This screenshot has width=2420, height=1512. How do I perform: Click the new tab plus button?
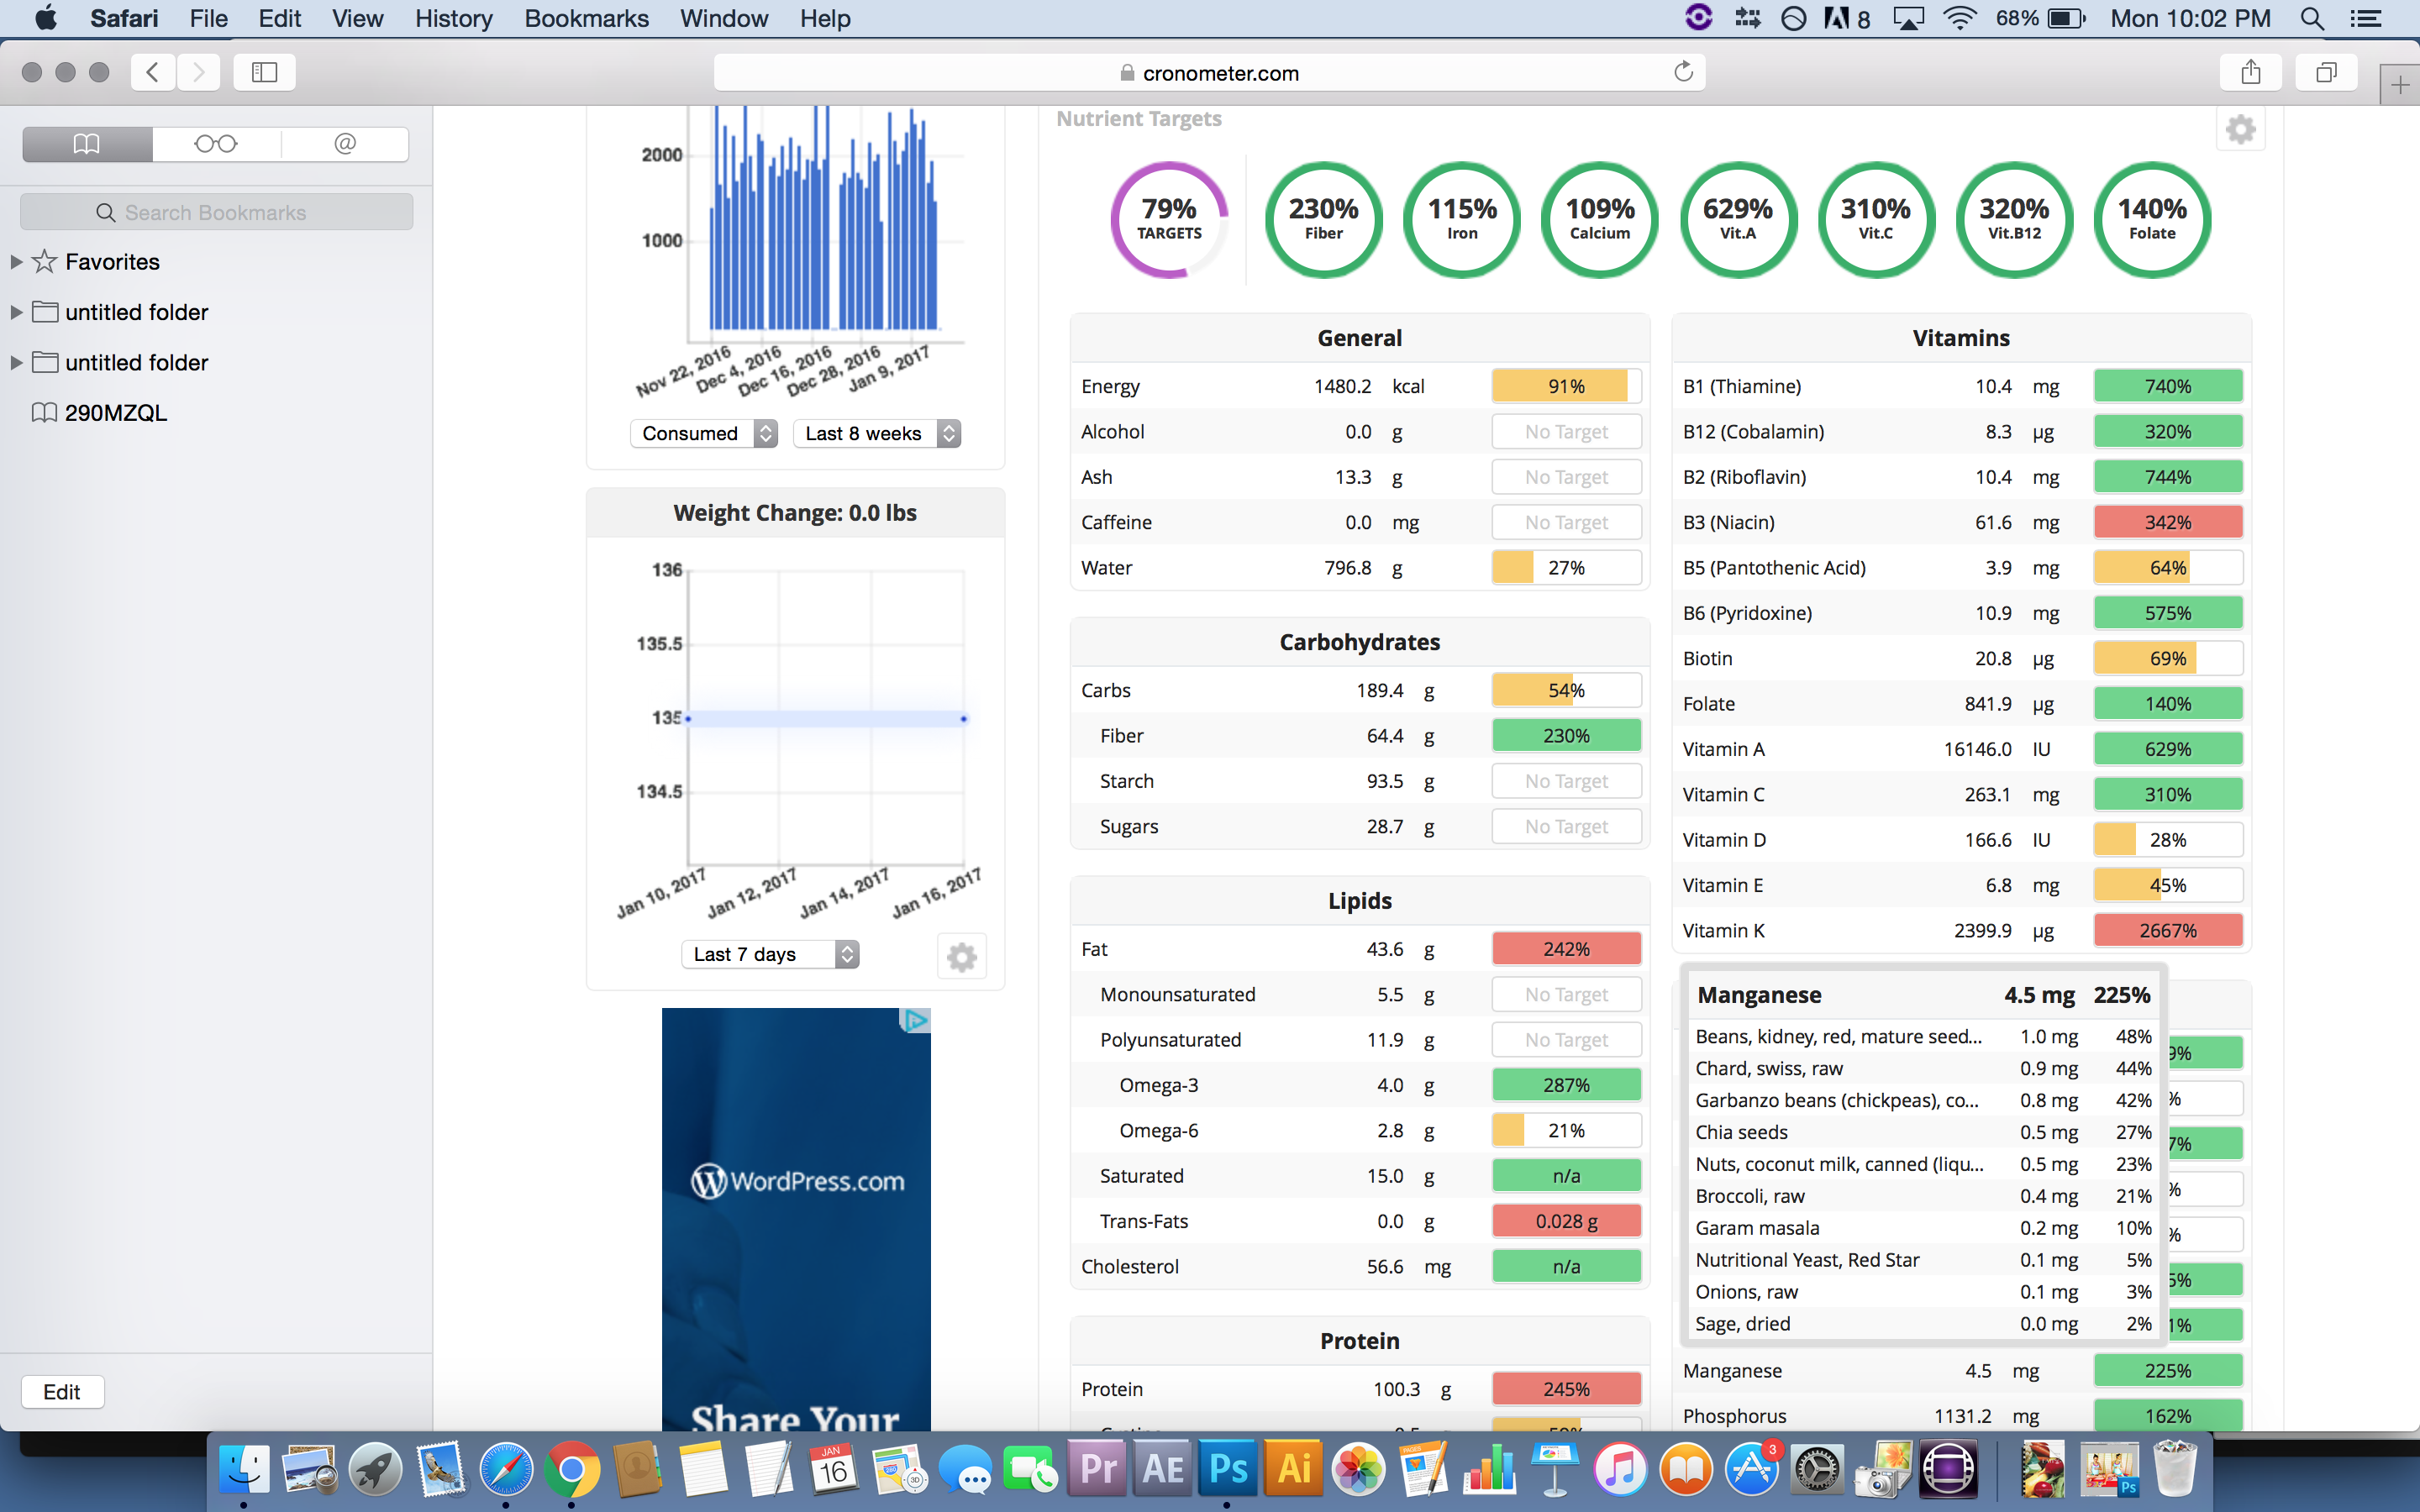tap(2400, 86)
